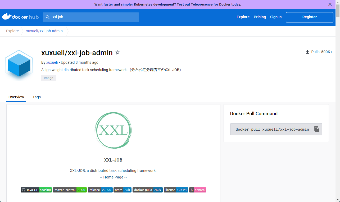Go to Explore in the breadcrumb
340x202 pixels.
(12, 31)
